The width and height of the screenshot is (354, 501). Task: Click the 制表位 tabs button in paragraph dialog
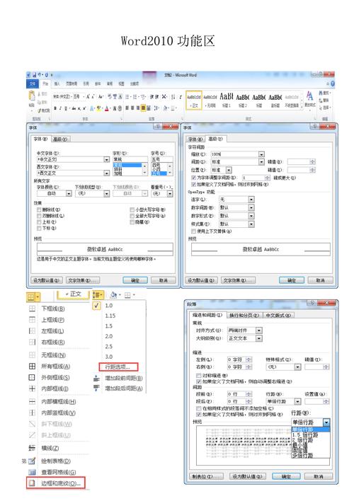click(x=207, y=476)
